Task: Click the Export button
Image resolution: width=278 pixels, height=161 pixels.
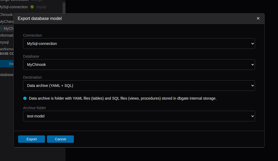Action: 32,139
